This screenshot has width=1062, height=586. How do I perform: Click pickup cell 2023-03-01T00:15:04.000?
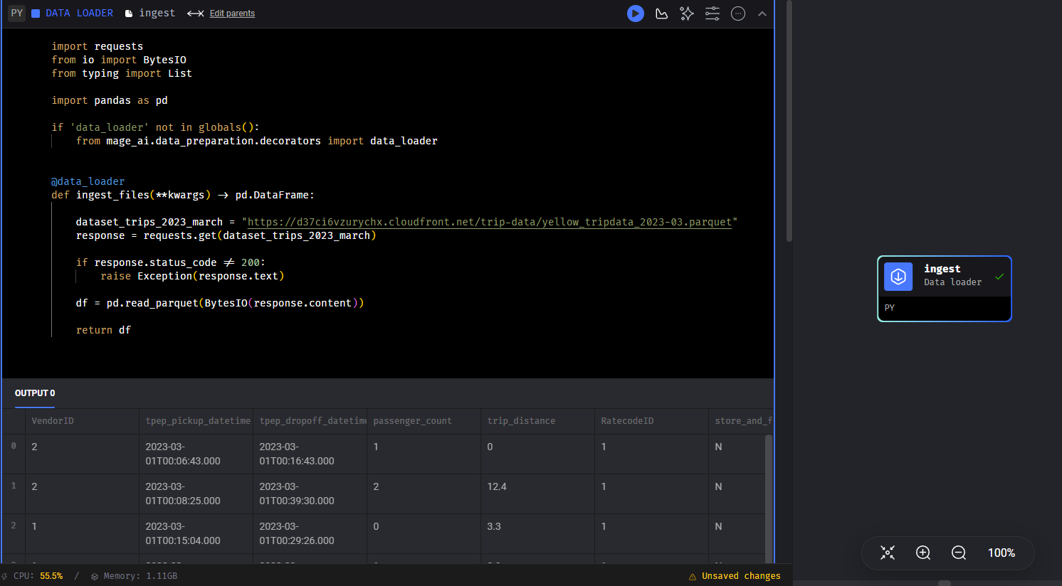196,533
